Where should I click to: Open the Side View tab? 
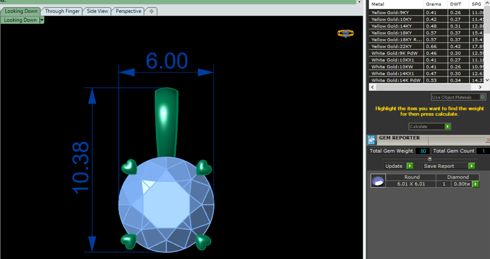point(97,11)
